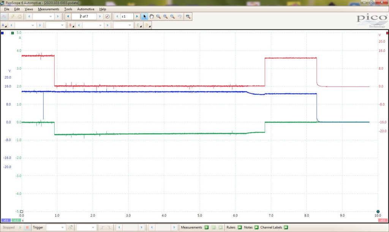
Task: Open Channel A options button
Action: [x=4, y=25]
